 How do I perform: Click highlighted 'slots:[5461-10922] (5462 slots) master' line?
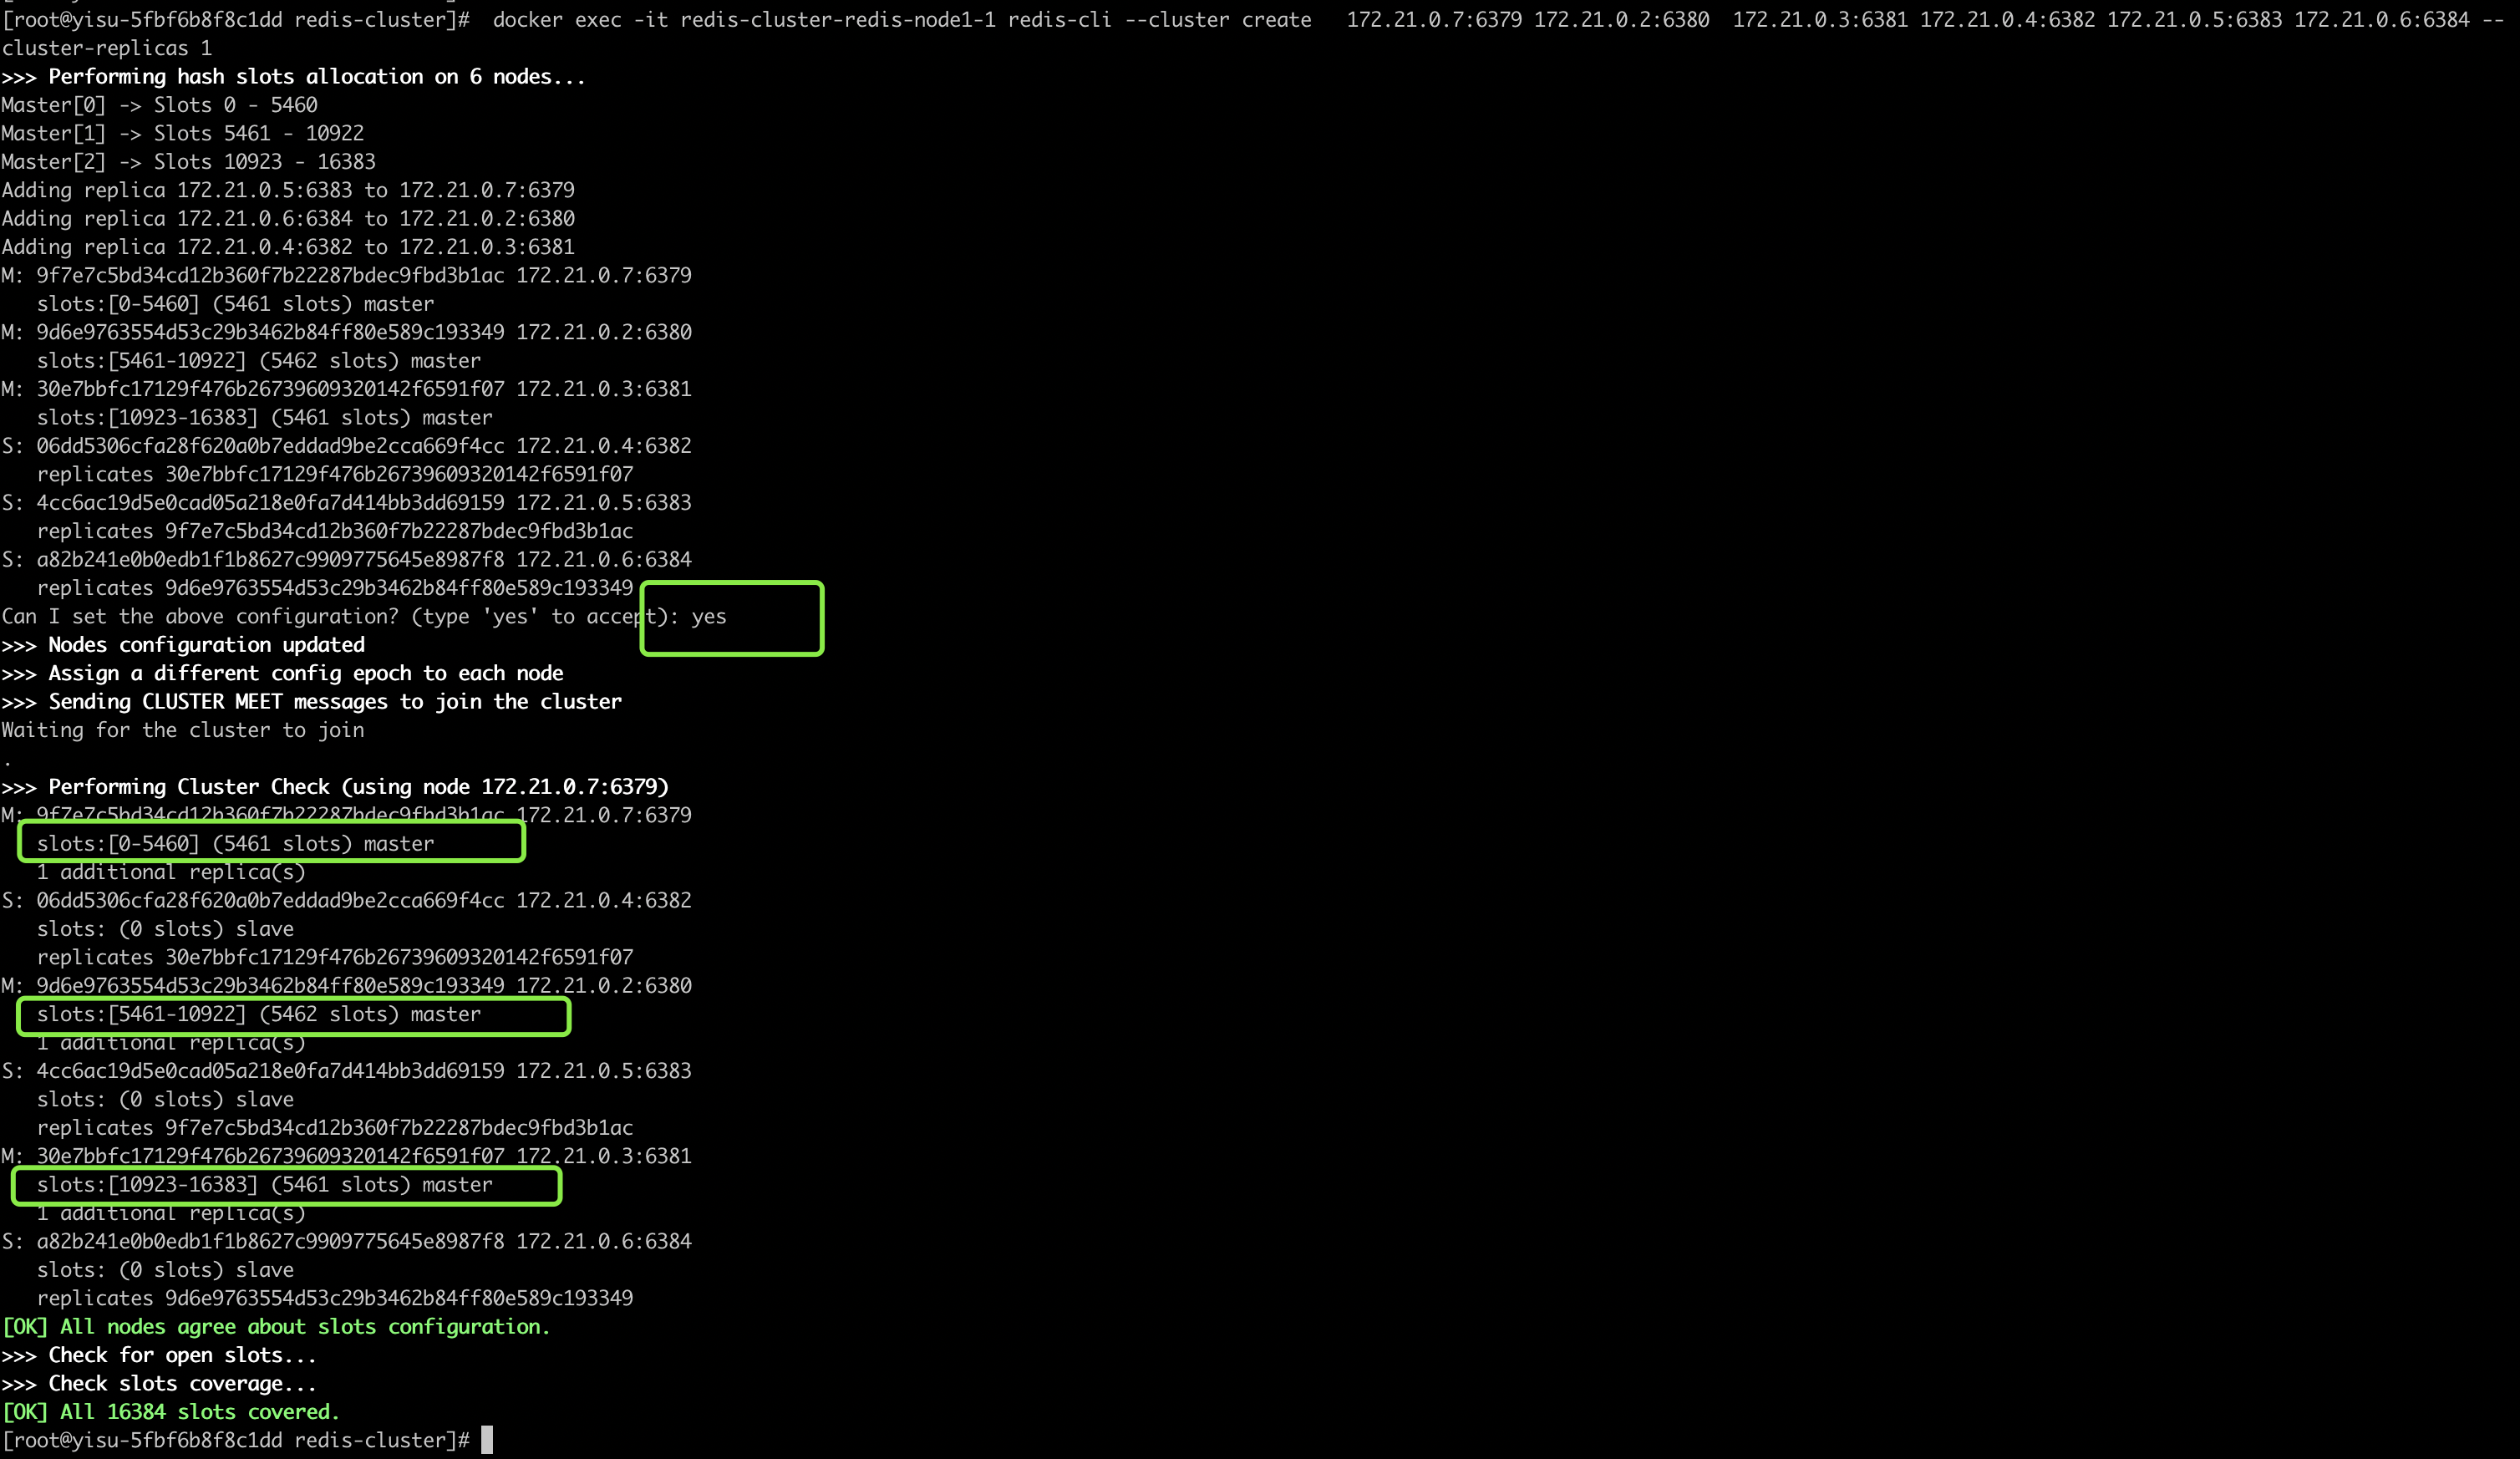258,1014
